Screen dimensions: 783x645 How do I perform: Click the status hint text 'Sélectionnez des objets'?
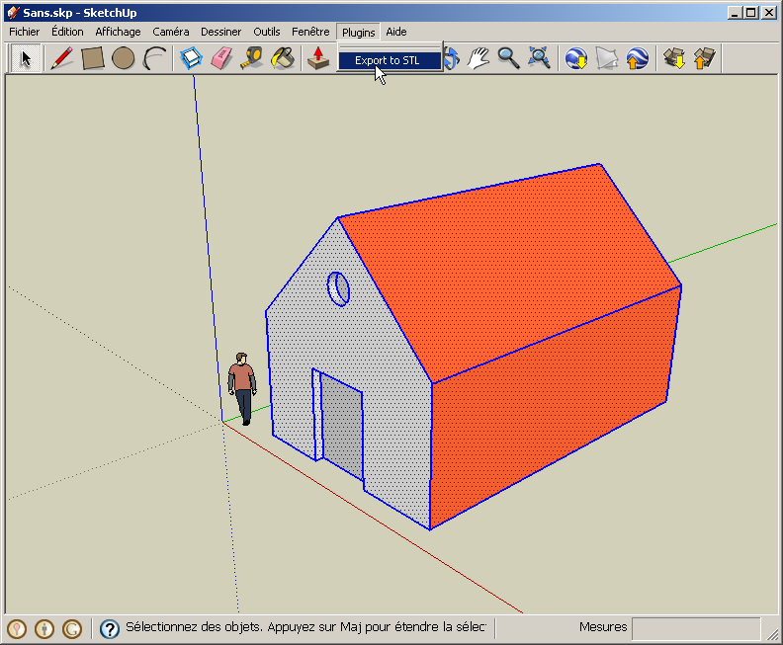(x=194, y=627)
